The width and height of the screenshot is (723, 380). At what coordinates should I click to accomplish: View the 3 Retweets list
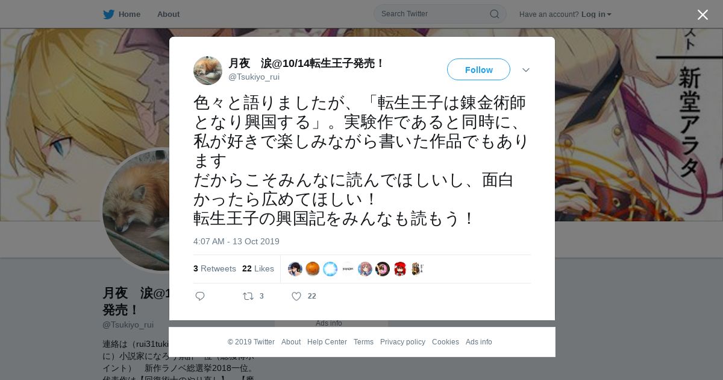214,268
